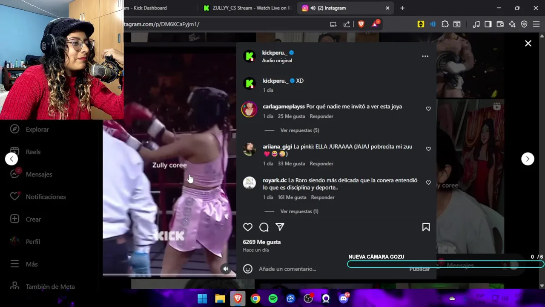Open the Brave Wallet icon
This screenshot has height=307, width=545.
pyautogui.click(x=500, y=24)
